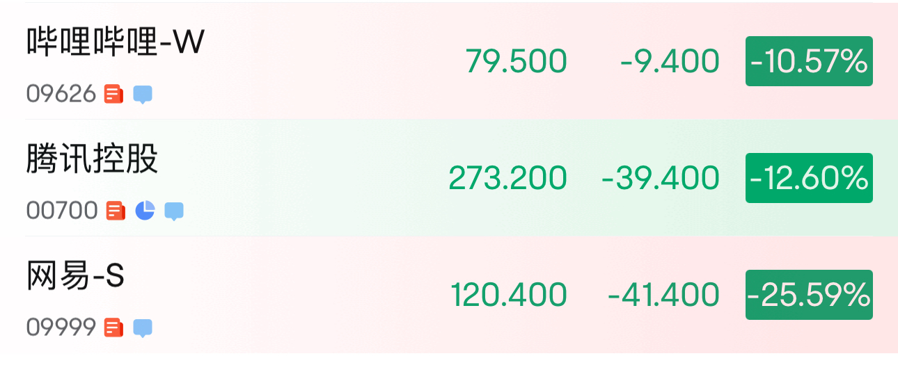
Task: Tap the -12.60% change badge
Action: coord(809,178)
